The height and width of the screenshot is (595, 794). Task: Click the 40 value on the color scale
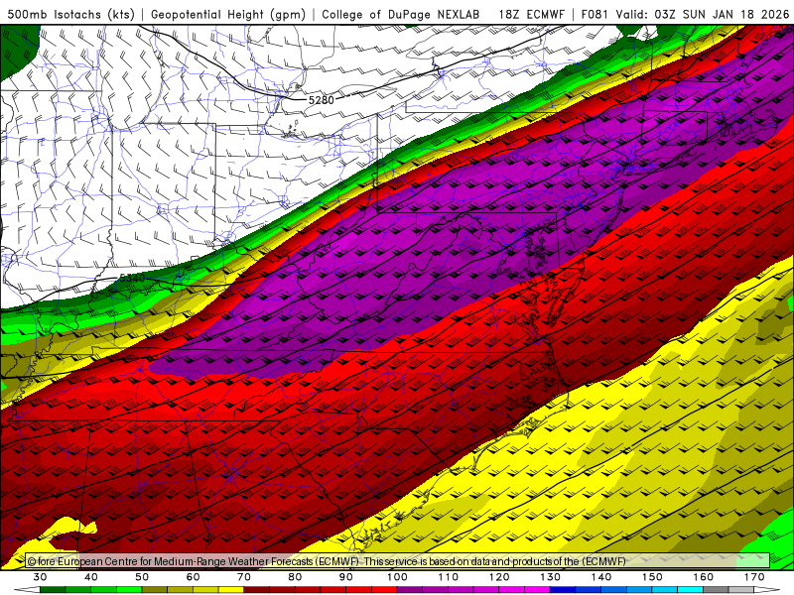[x=91, y=577]
